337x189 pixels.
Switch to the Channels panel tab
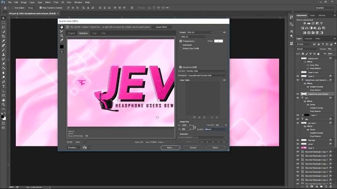click(x=309, y=38)
